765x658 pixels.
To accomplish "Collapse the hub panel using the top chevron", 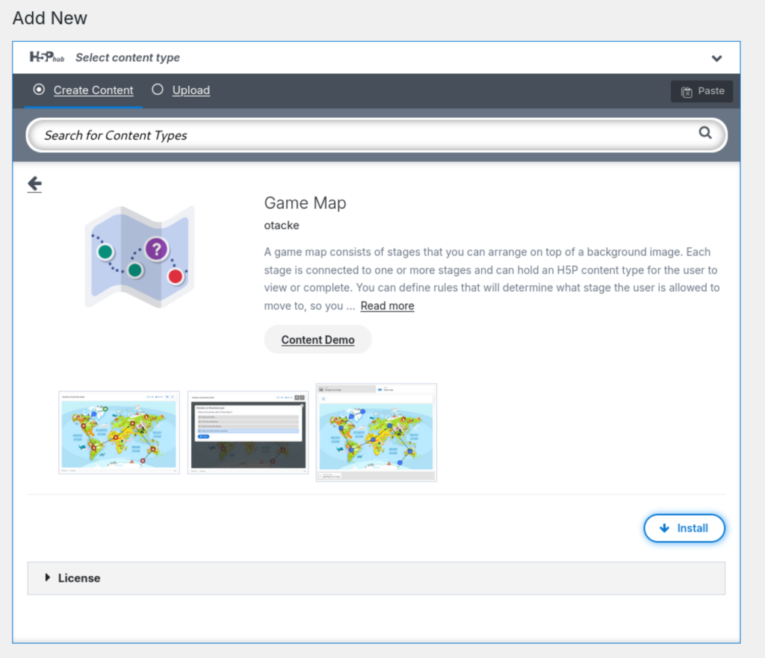I will point(716,58).
